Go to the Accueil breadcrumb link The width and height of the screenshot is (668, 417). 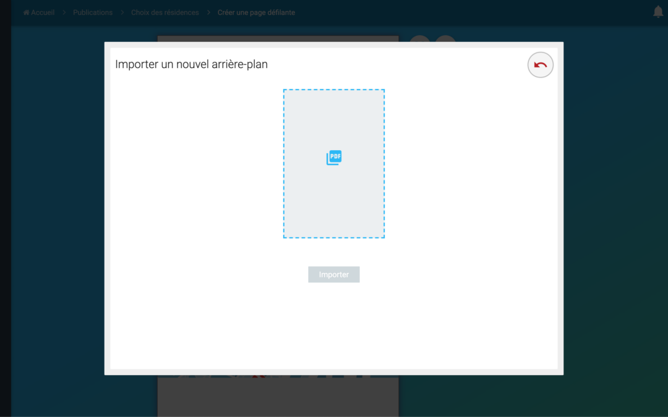43,12
